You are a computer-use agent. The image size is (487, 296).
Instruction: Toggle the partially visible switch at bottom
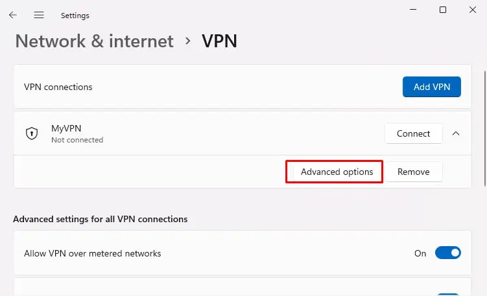[x=447, y=293]
